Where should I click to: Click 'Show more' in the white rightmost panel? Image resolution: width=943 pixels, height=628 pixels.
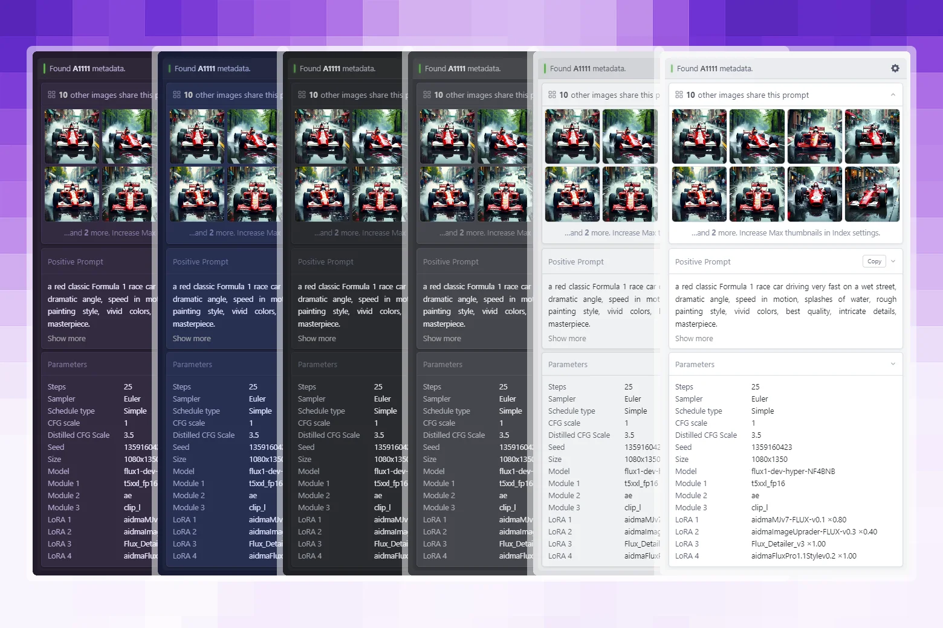pos(693,339)
